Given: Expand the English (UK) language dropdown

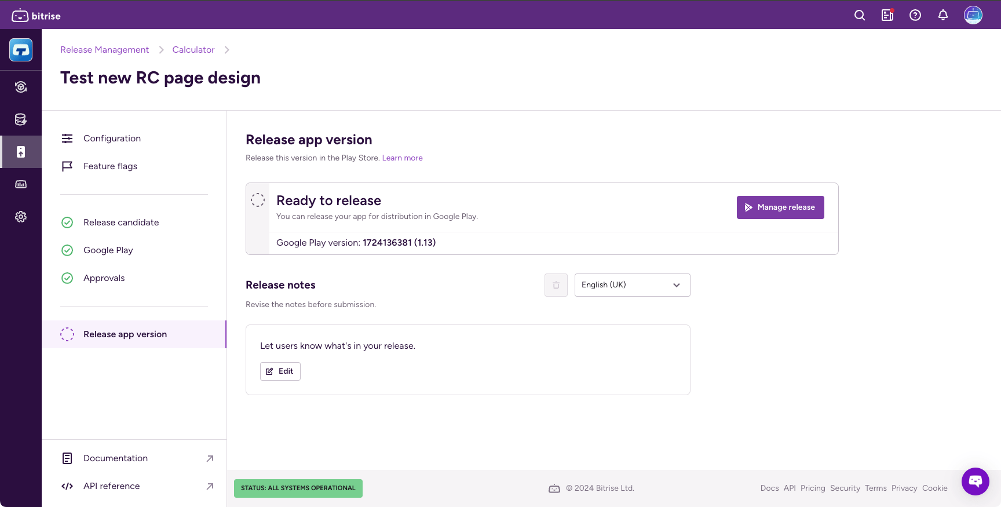Looking at the screenshot, I should pyautogui.click(x=632, y=285).
